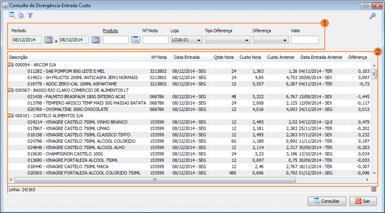Screen dimensions: 385x213
Task: Click the previous entry date 04/12/2014 - QUI
Action: [316, 122]
